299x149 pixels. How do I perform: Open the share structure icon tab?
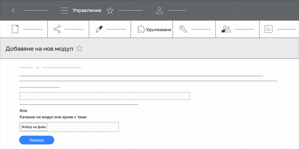(57, 29)
